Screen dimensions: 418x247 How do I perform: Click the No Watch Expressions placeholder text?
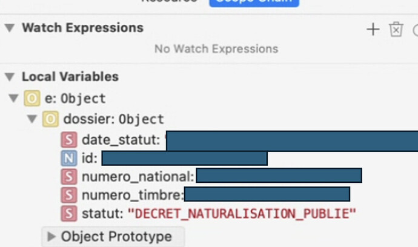(216, 49)
